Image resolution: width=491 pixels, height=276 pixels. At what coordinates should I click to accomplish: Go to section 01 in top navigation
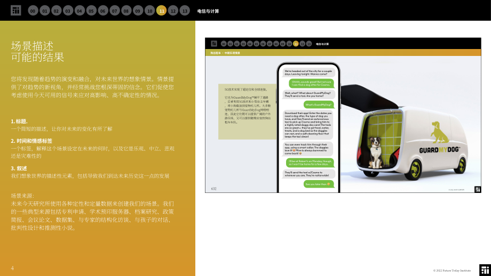[x=45, y=11]
